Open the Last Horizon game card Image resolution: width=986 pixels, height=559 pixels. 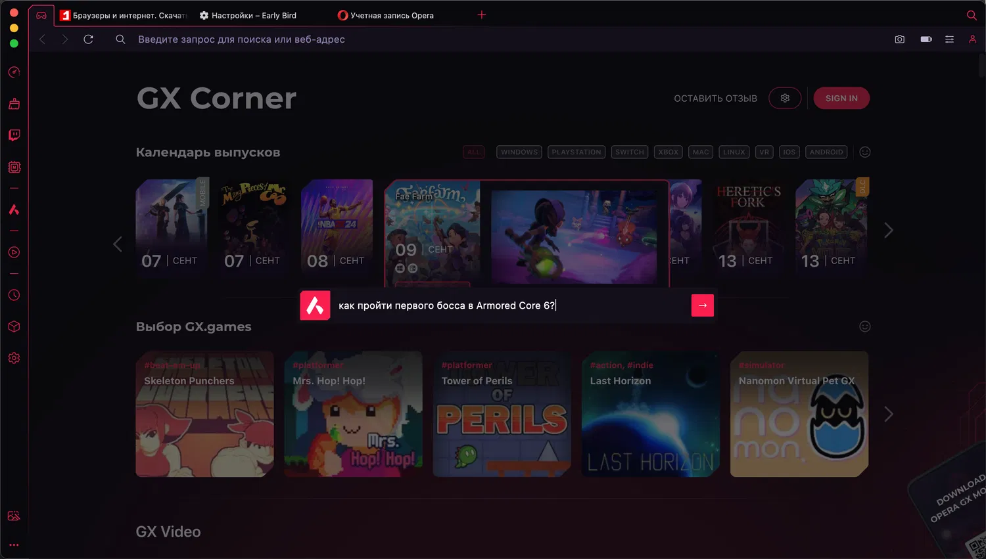pos(651,414)
